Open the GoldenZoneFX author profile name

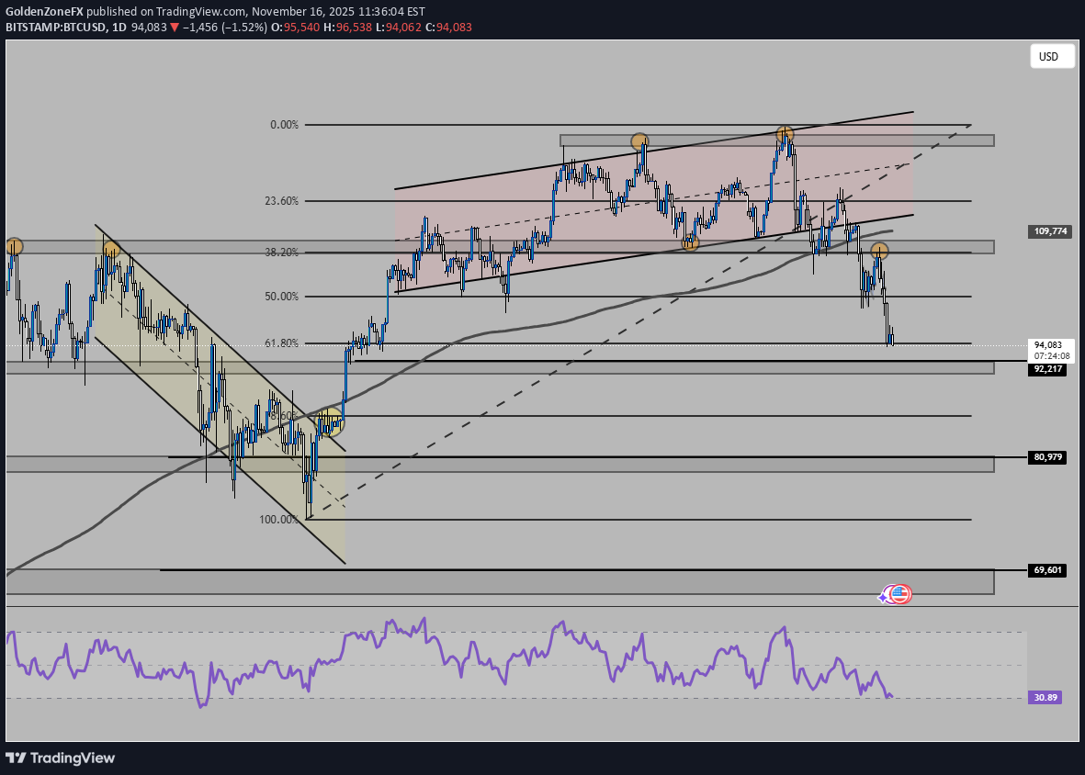click(51, 10)
